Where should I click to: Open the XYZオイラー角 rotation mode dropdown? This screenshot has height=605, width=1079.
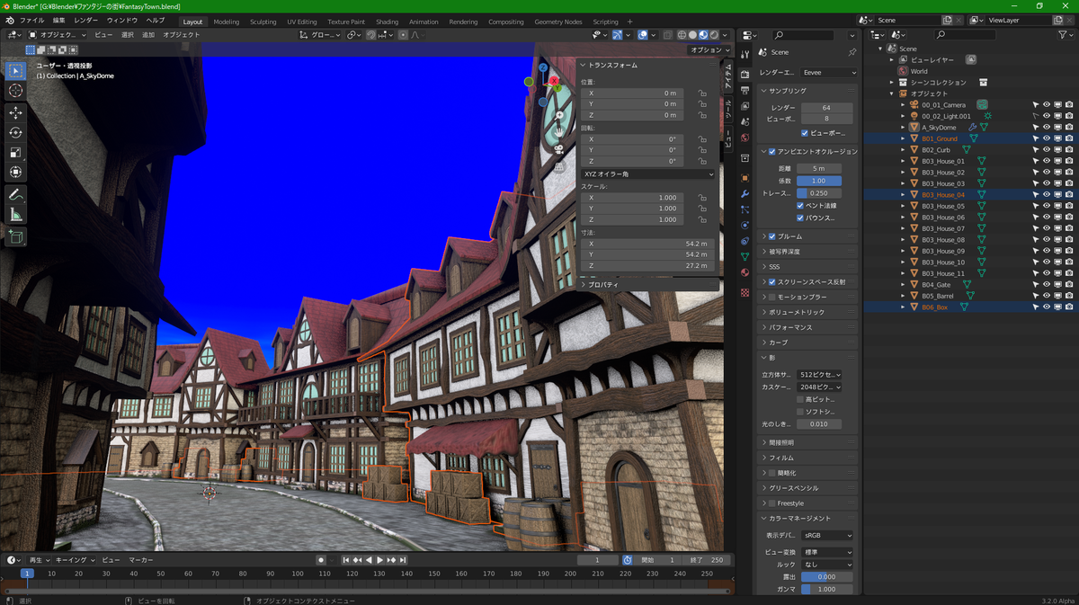point(647,173)
